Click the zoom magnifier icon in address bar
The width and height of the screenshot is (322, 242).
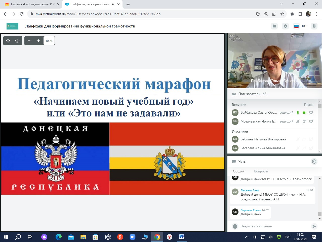click(266, 14)
